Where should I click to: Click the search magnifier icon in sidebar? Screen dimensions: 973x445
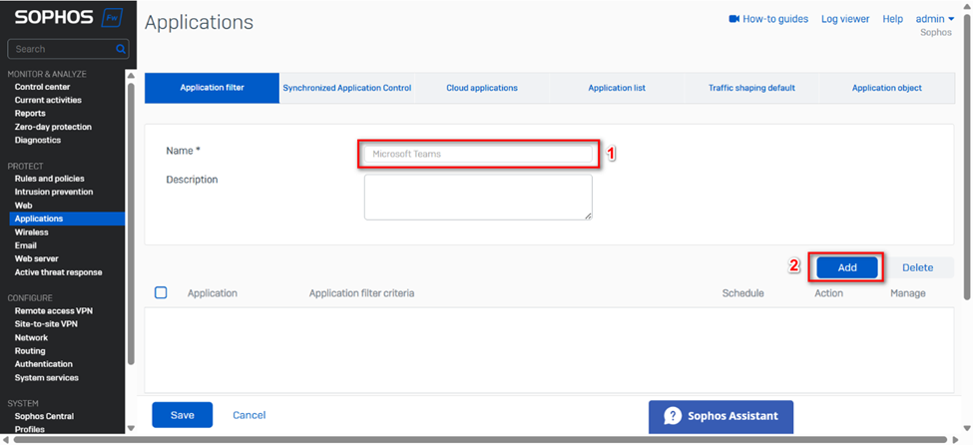(x=121, y=49)
